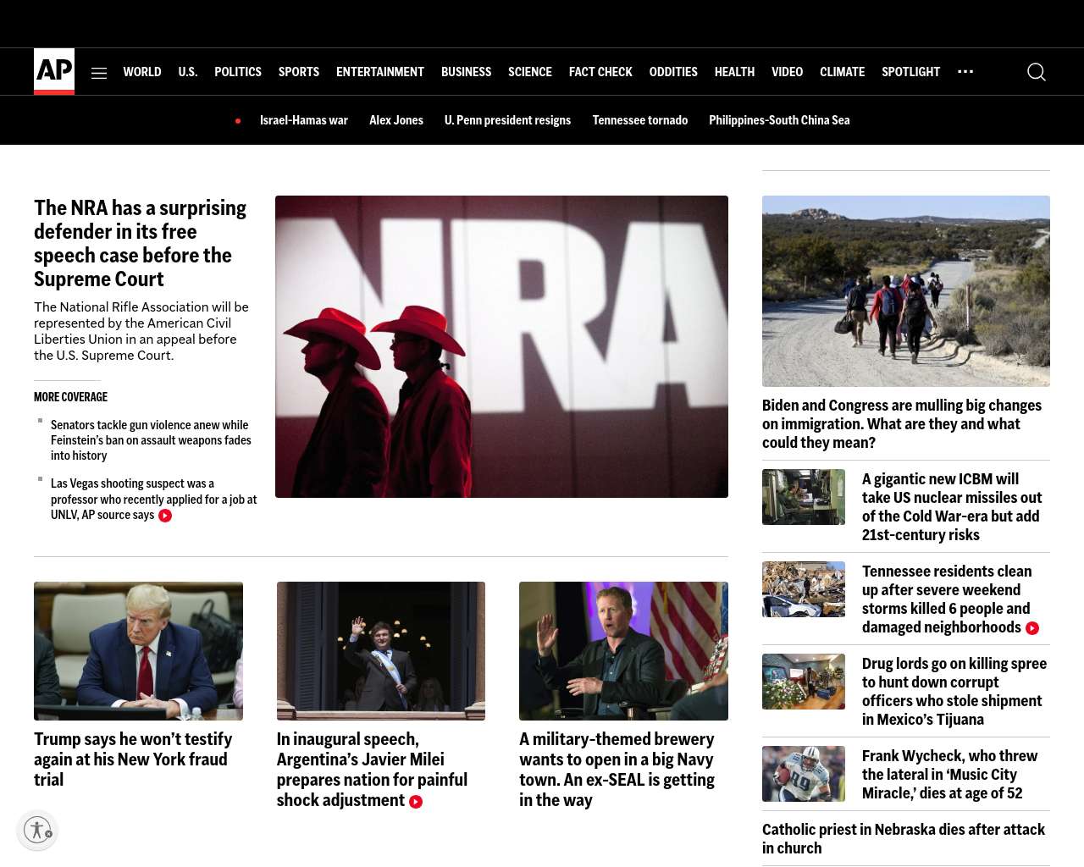
Task: Click the Tijuana drug lords thumbnail
Action: (804, 682)
